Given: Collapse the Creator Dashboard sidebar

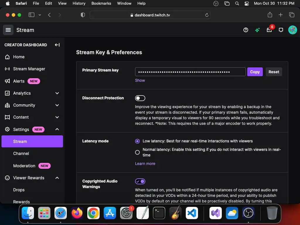Looking at the screenshot, I should pyautogui.click(x=57, y=45).
